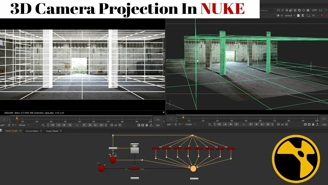
Task: Toggle the lock camera view icon
Action: coord(299,15)
